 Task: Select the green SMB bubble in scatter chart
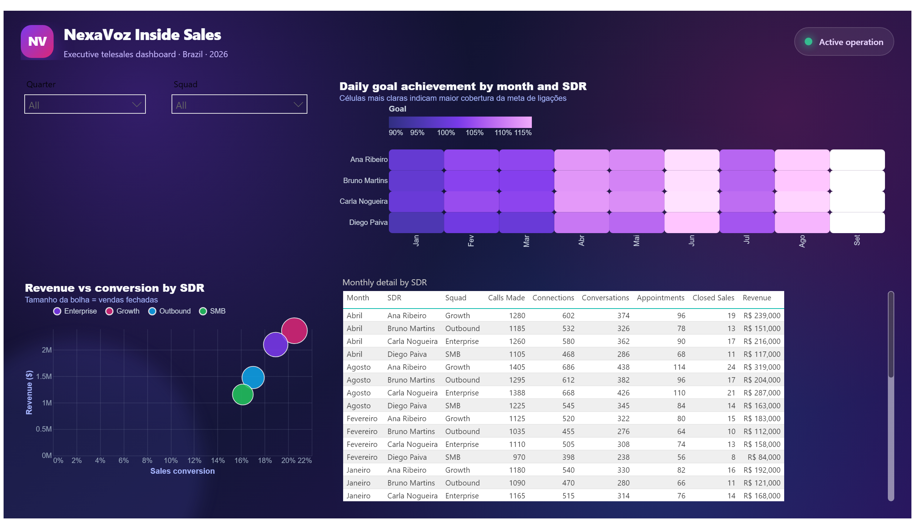243,395
